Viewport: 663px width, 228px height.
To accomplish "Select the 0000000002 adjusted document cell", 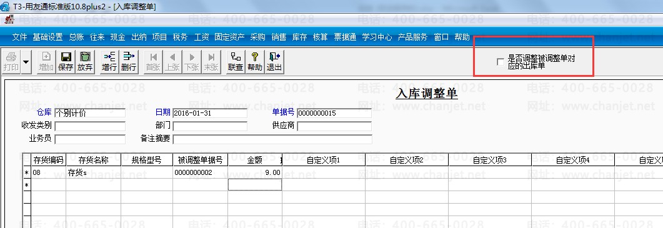I will (201, 172).
